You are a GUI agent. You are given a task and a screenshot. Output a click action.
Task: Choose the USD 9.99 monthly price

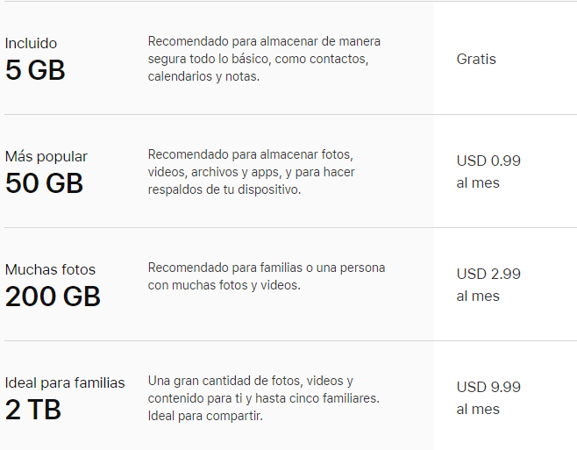(x=488, y=387)
